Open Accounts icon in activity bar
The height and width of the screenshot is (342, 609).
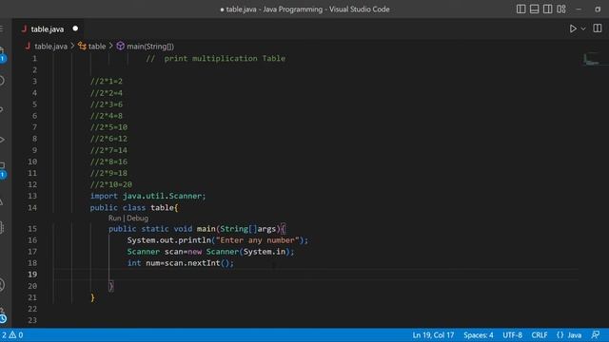[x=2, y=285]
